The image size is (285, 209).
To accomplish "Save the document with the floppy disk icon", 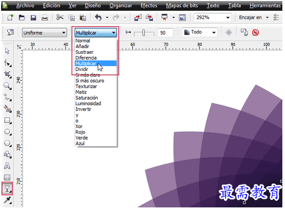I will click(33, 18).
